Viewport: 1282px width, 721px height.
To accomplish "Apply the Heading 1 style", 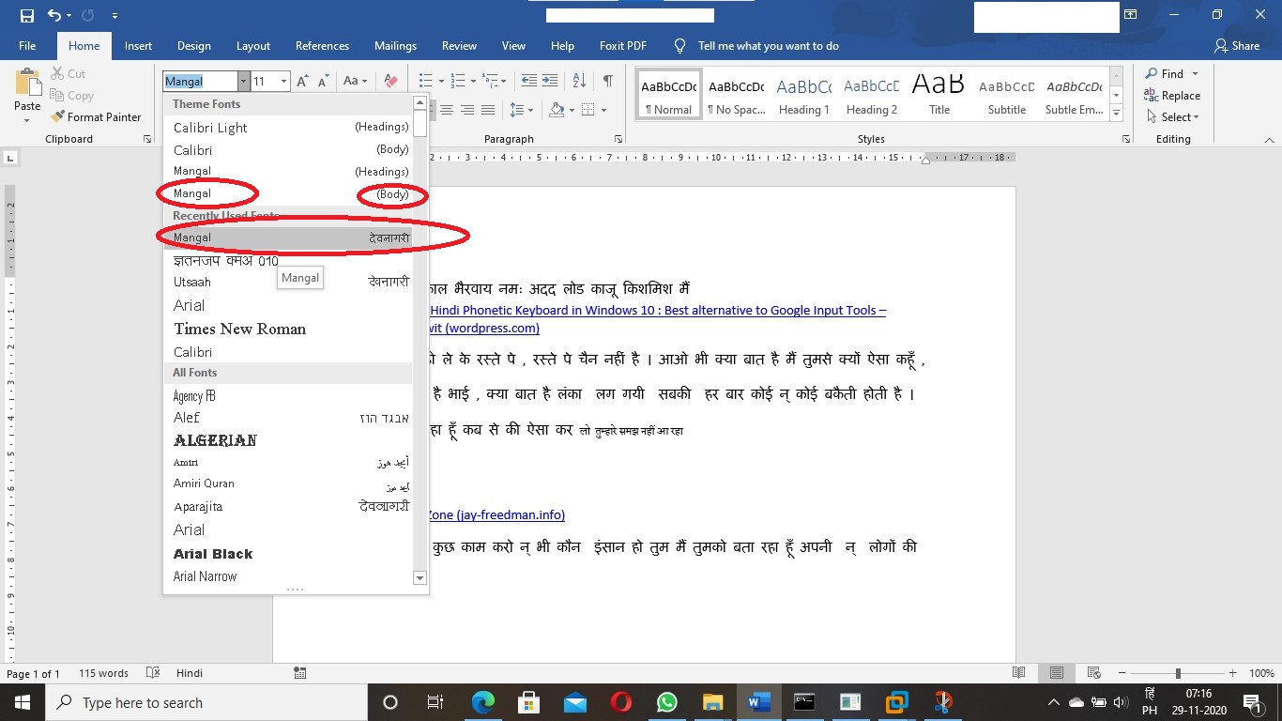I will (803, 94).
